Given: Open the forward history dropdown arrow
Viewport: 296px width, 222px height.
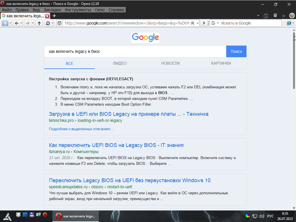Looking at the screenshot, I should [x=32, y=23].
